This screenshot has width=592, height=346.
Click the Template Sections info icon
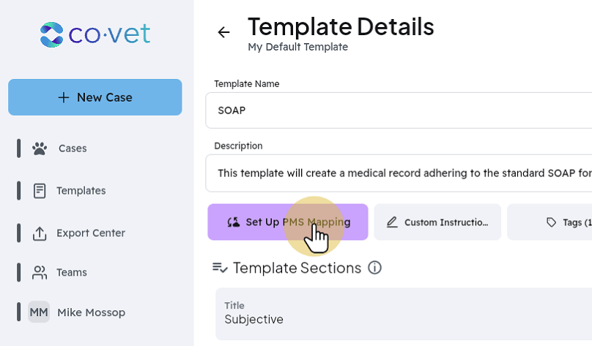(374, 268)
